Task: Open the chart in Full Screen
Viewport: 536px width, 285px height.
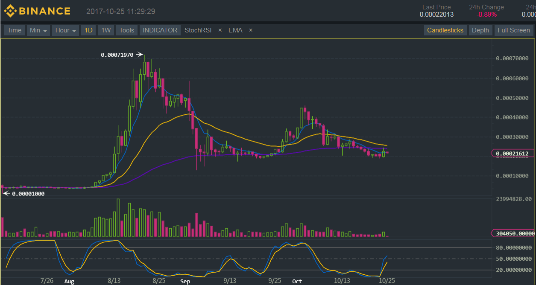Action: point(514,30)
